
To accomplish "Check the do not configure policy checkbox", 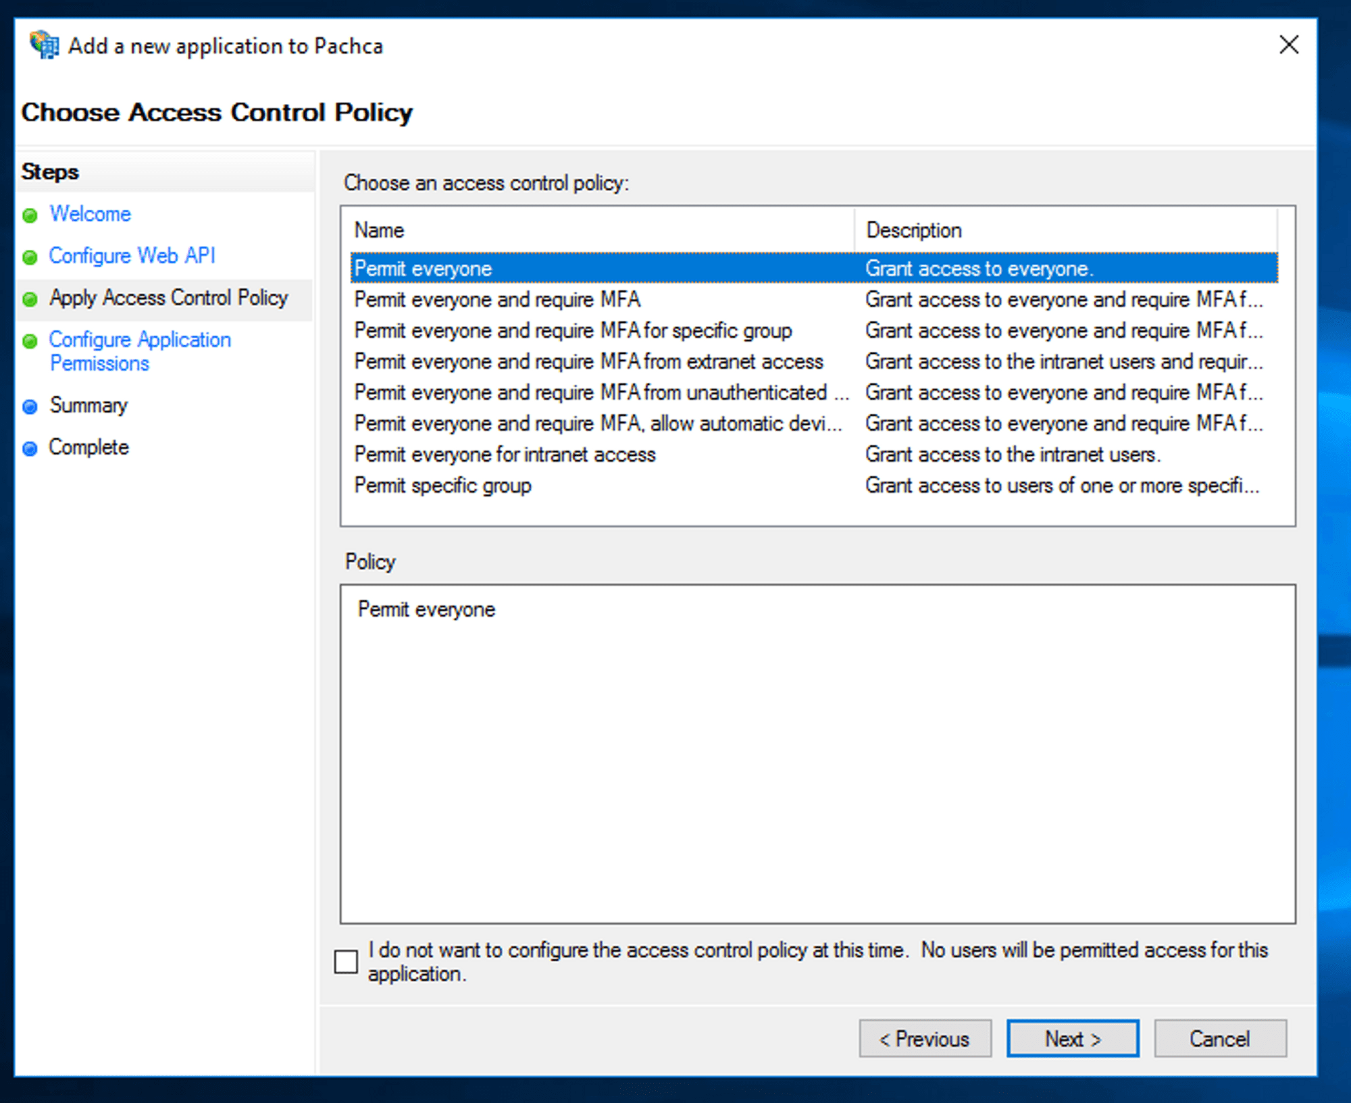I will pyautogui.click(x=347, y=960).
